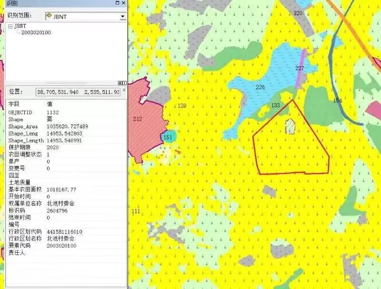Screen dimensions: 381x289
Task: Click the cyan circle labeled 151
Action: [168, 137]
